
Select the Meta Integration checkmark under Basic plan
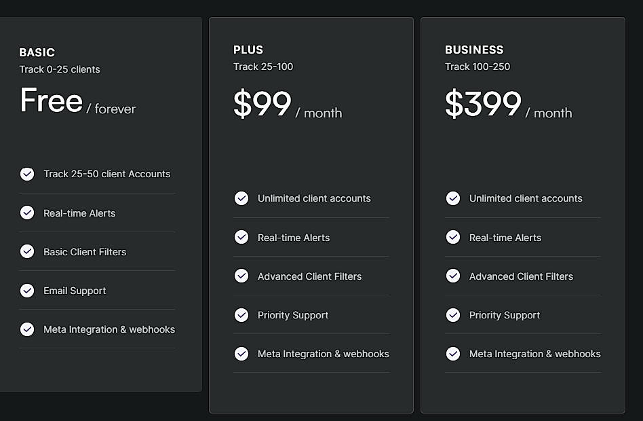point(27,329)
